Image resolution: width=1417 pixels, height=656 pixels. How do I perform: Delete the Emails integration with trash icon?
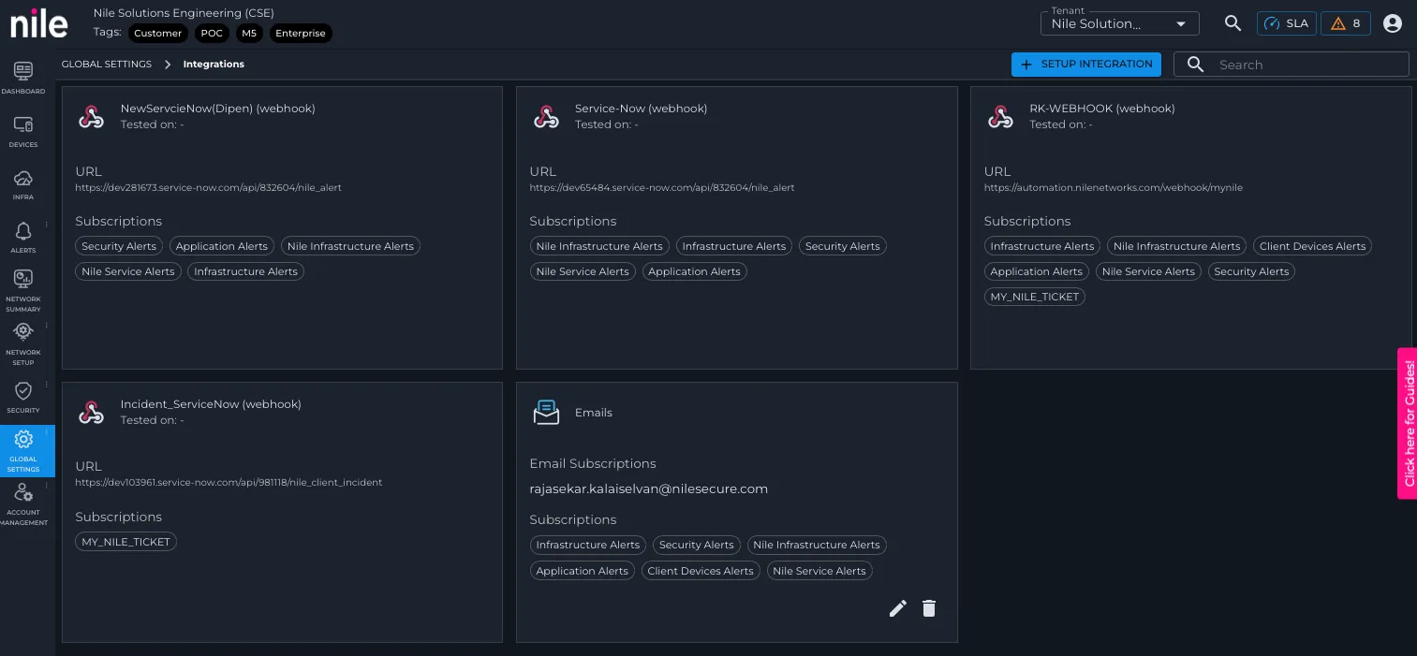(x=929, y=608)
